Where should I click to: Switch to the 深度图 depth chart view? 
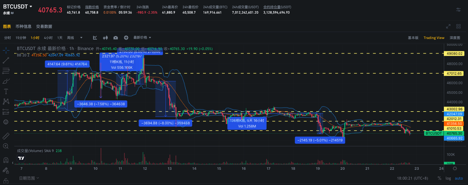(x=454, y=38)
